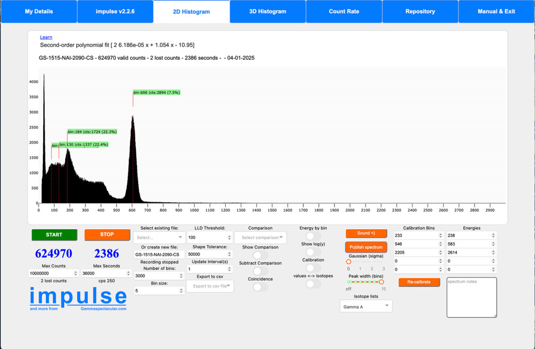Image resolution: width=535 pixels, height=349 pixels.
Task: Click the impulse logo
Action: [78, 297]
